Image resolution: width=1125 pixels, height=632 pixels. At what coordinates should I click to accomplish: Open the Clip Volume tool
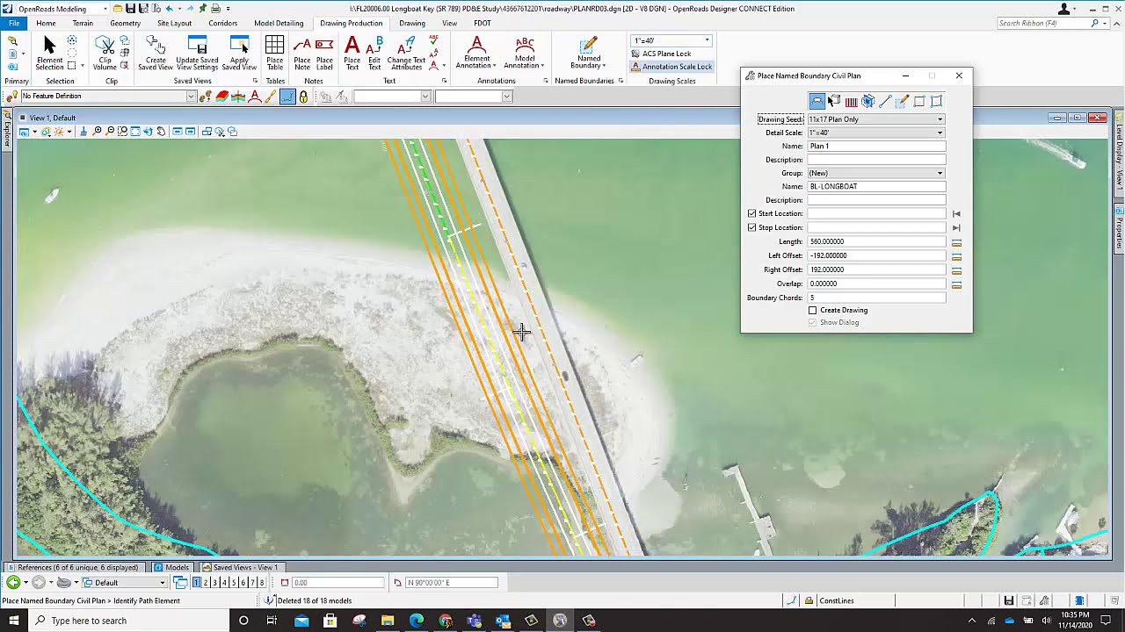pos(105,53)
